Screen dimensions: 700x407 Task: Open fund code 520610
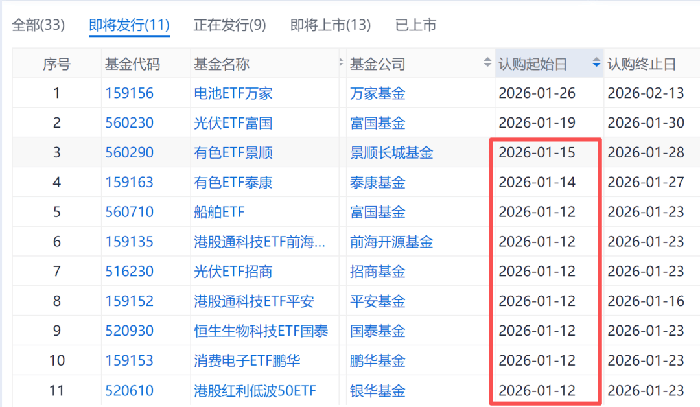click(x=130, y=391)
